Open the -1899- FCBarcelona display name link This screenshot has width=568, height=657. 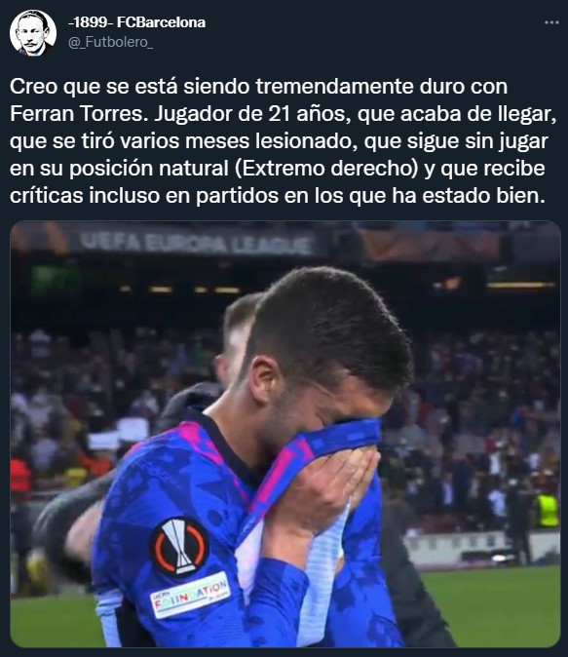pyautogui.click(x=137, y=22)
